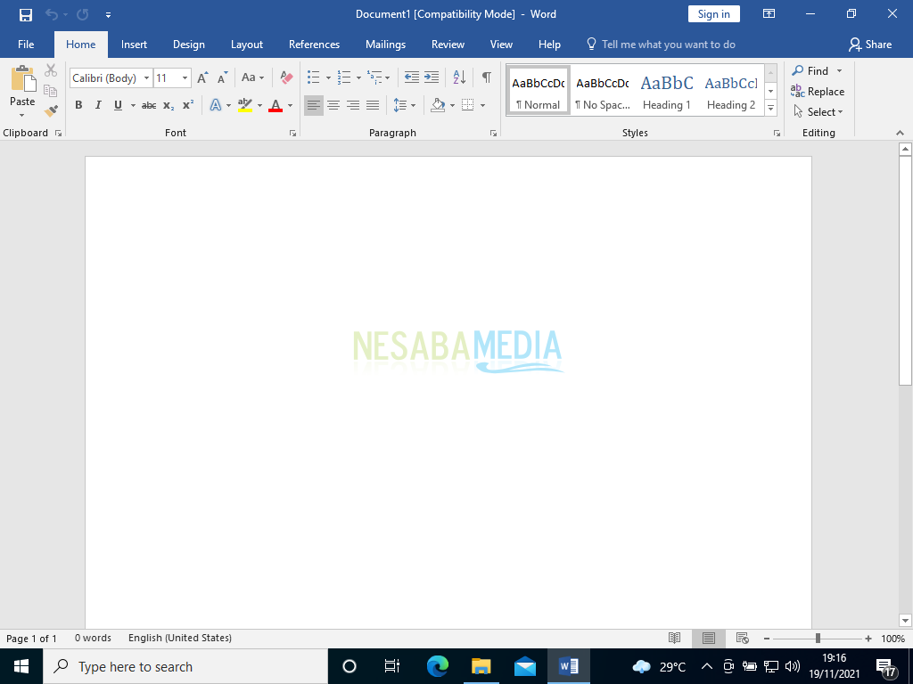Increase font size with grow icon
The width and height of the screenshot is (913, 684).
[202, 78]
